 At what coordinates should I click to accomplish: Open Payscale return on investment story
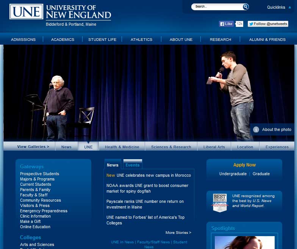(x=145, y=204)
